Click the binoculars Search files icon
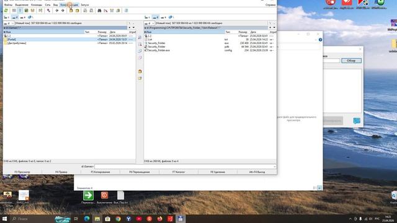The width and height of the screenshot is (397, 223). point(99,11)
